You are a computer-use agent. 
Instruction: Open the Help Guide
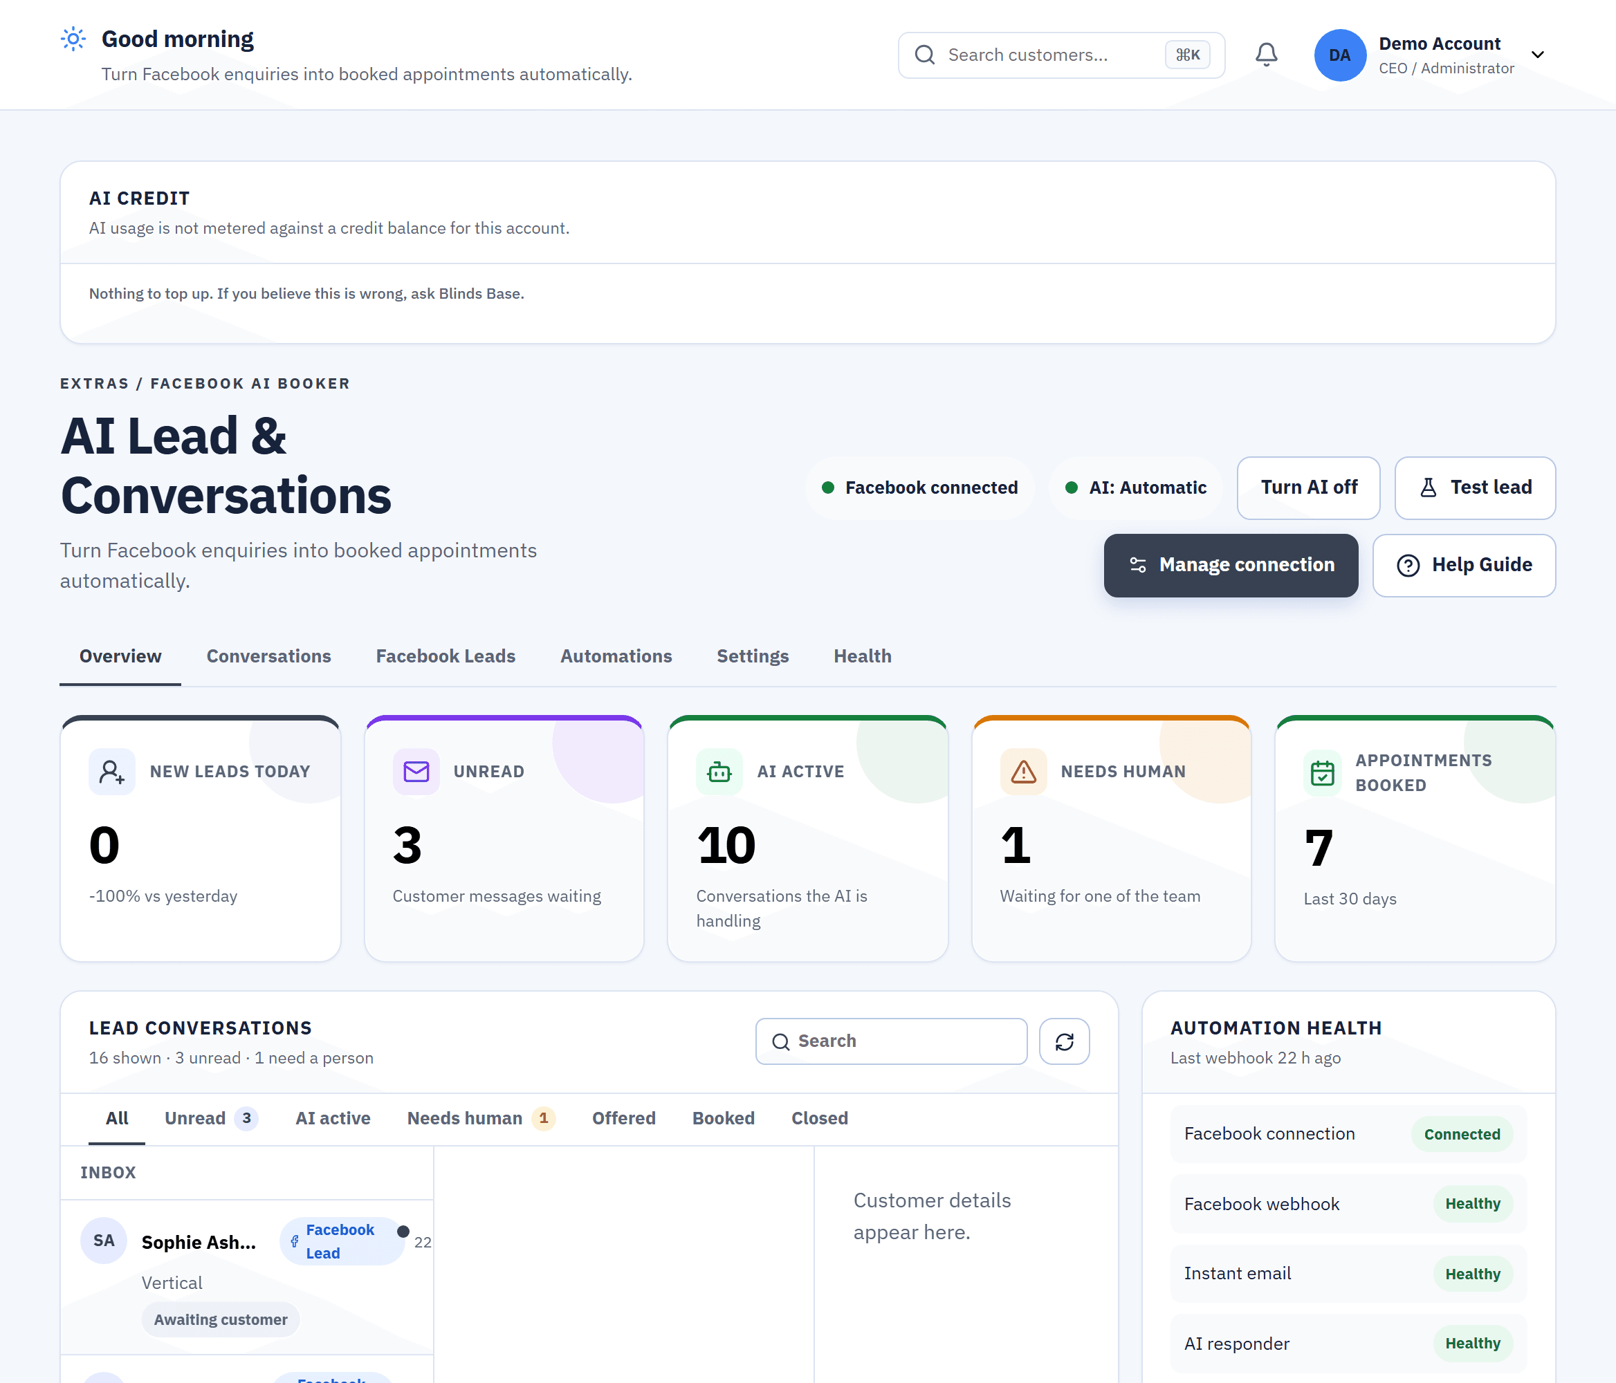(x=1464, y=565)
